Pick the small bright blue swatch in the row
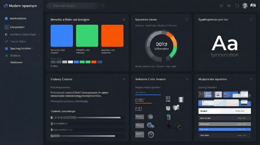The image size is (260, 145). click(76, 62)
